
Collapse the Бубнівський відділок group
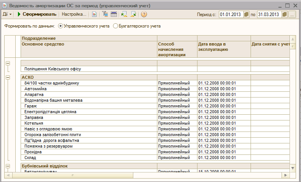click(8, 166)
